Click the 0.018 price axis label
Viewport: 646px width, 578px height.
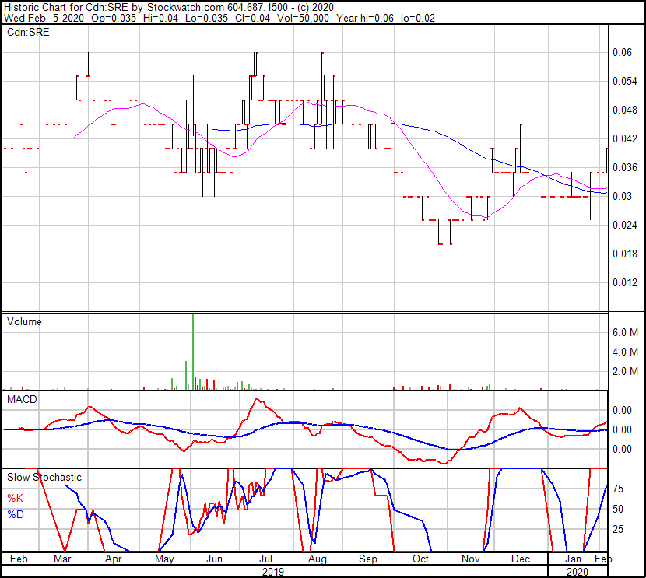click(x=625, y=254)
